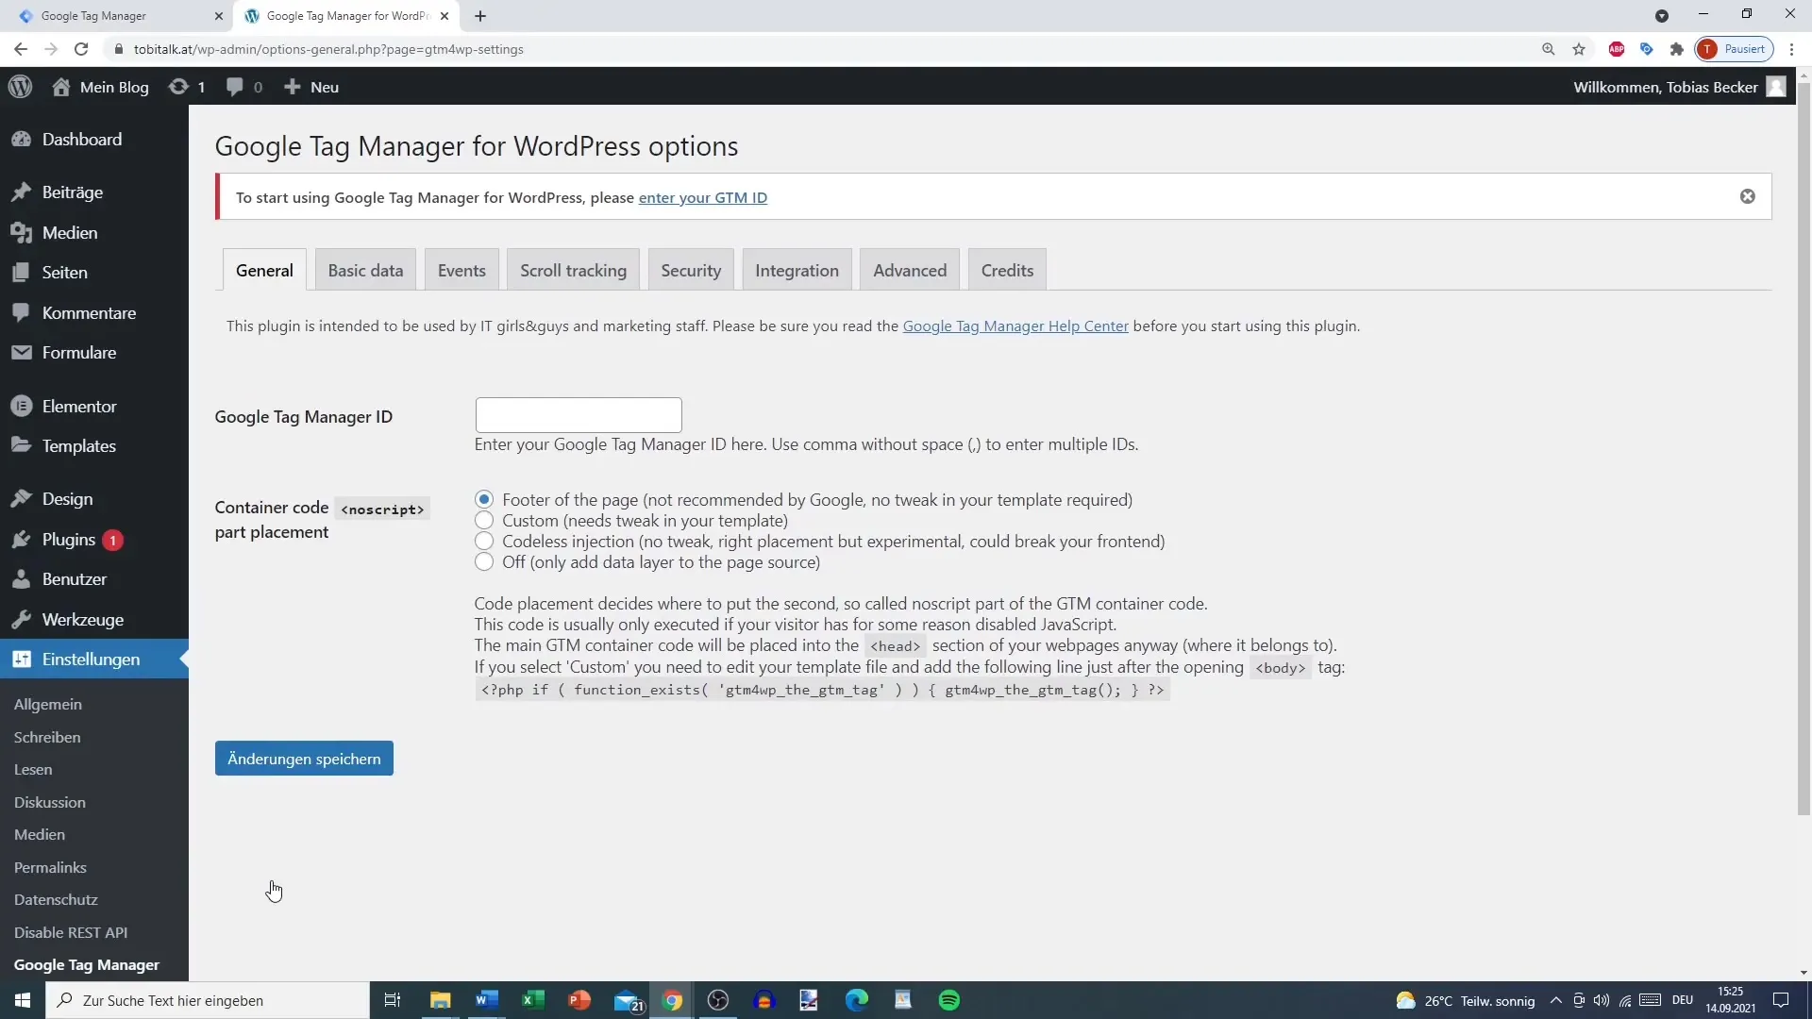Viewport: 1812px width, 1019px height.
Task: Switch to the Scroll tracking tab
Action: point(573,270)
